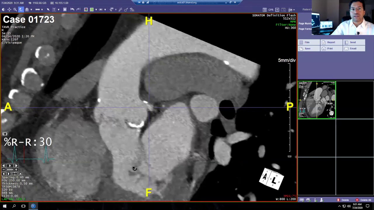Click the undo arrow

72,10
